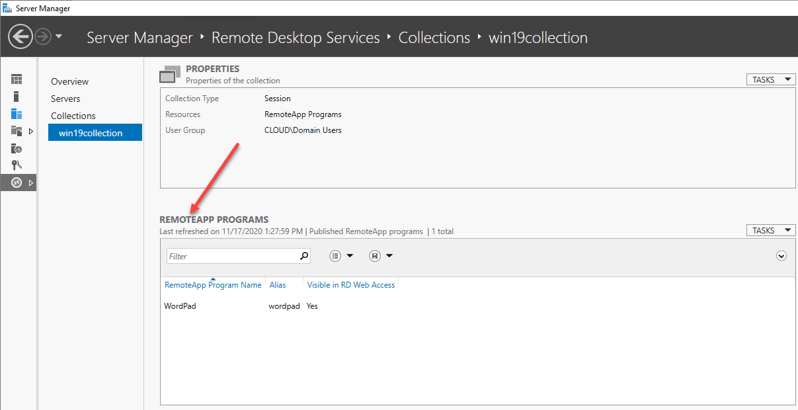Sort by the Alias column header
Viewport: 798px width, 410px height.
tap(278, 285)
